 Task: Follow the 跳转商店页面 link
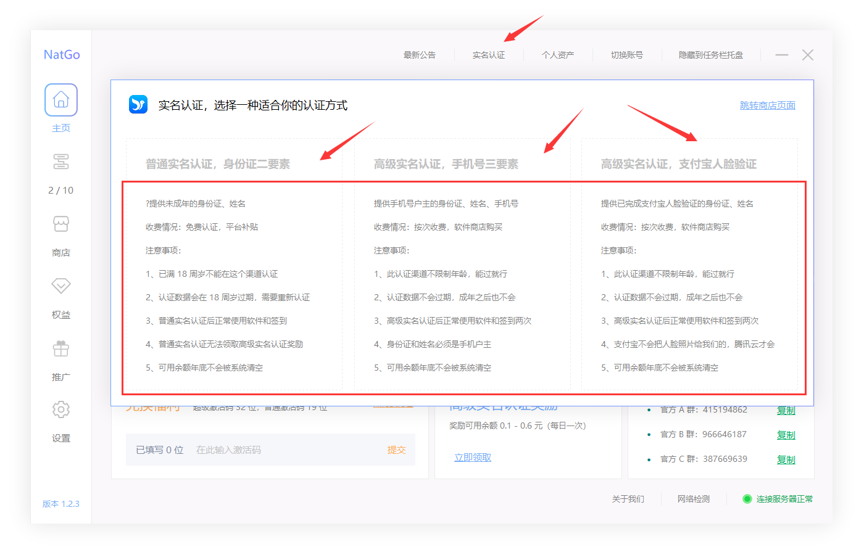(768, 105)
